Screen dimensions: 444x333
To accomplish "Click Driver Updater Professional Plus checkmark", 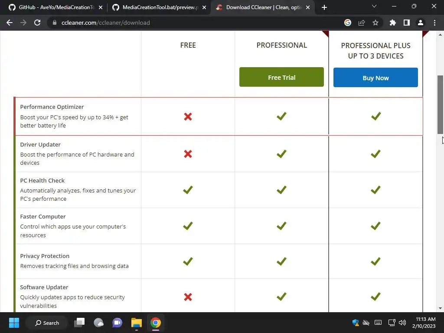I will click(x=375, y=154).
